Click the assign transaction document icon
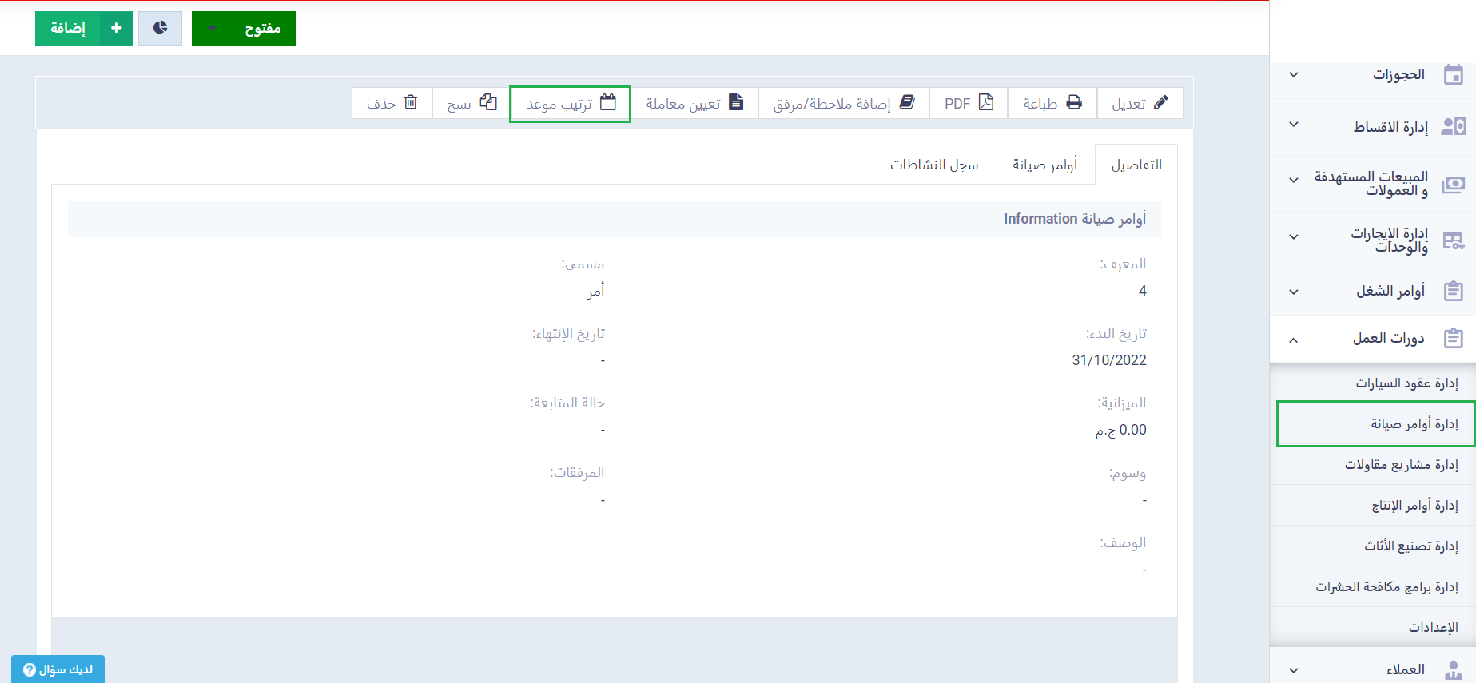Viewport: 1476px width, 683px height. (736, 102)
